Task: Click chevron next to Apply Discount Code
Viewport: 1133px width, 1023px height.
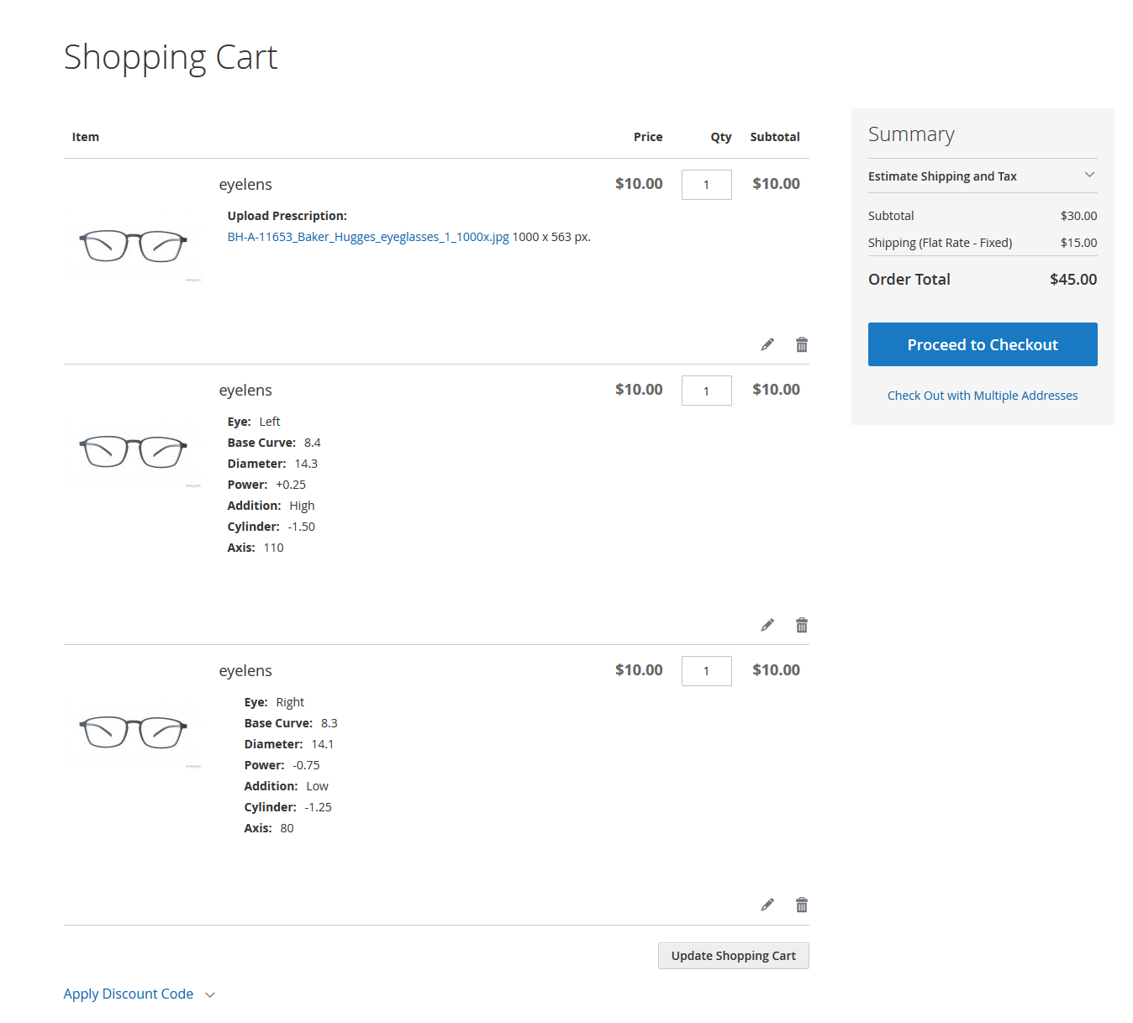Action: point(210,994)
